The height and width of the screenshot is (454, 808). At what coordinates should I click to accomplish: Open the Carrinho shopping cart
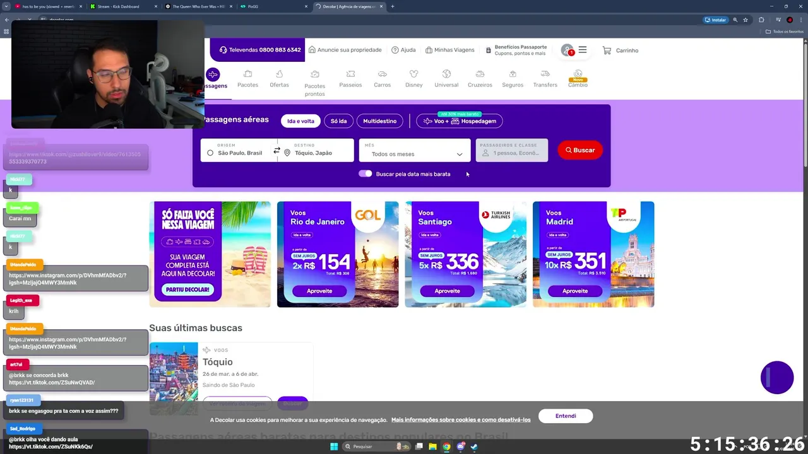(x=620, y=50)
